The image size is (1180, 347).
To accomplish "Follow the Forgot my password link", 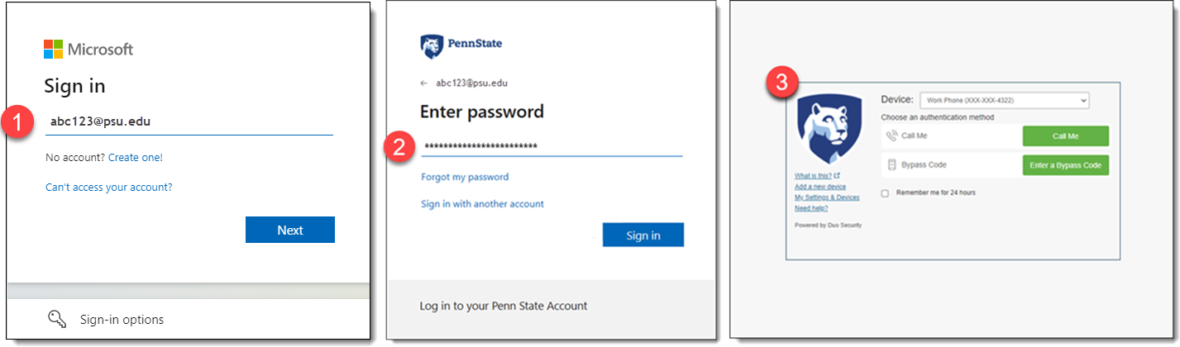I will [x=465, y=177].
